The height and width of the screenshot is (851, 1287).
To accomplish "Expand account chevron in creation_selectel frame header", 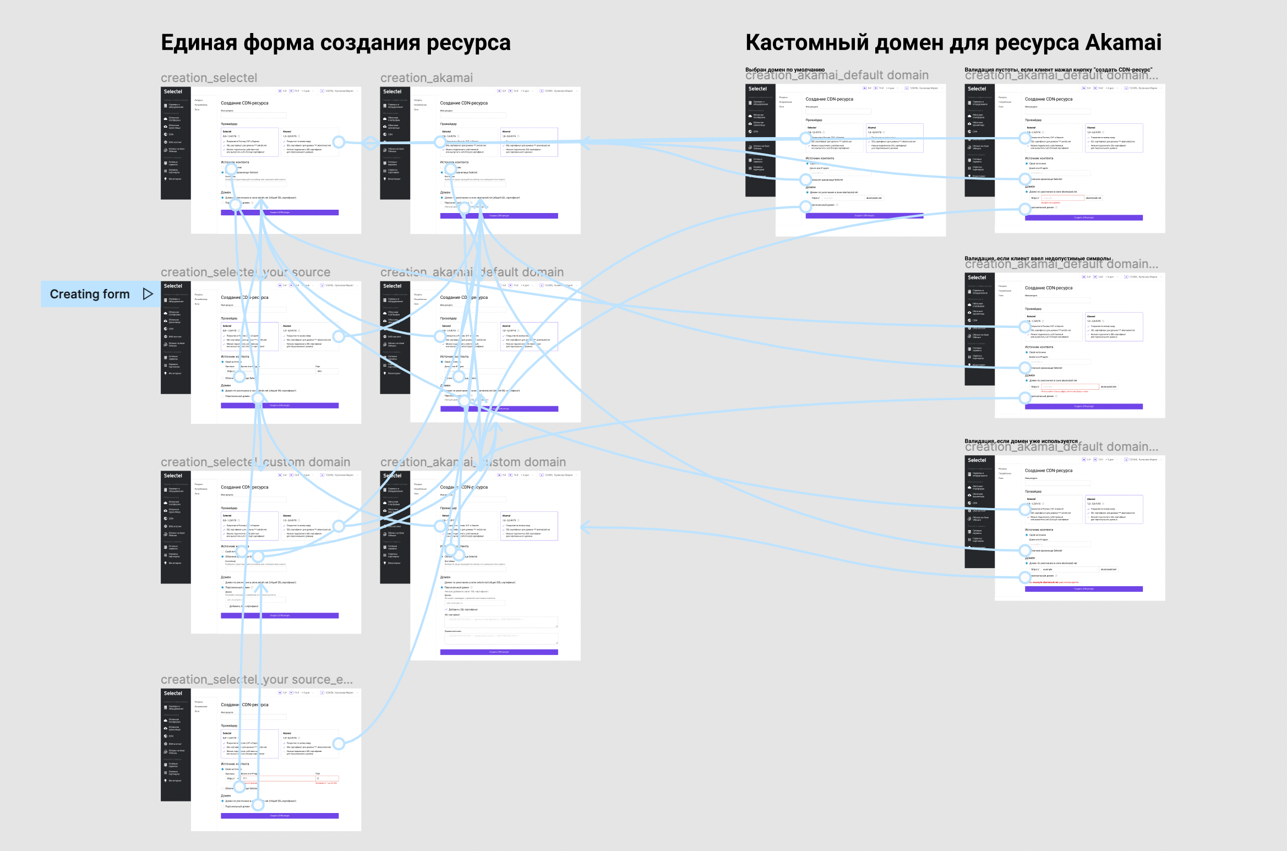I will pos(357,91).
